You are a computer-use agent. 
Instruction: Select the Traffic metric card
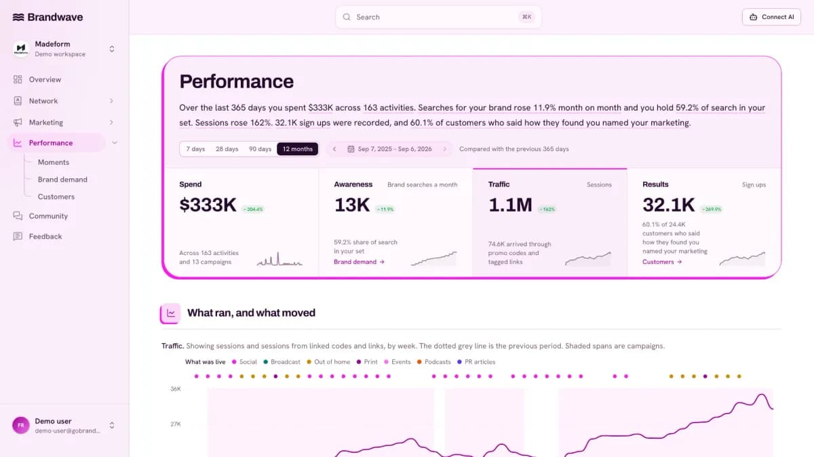(x=549, y=222)
